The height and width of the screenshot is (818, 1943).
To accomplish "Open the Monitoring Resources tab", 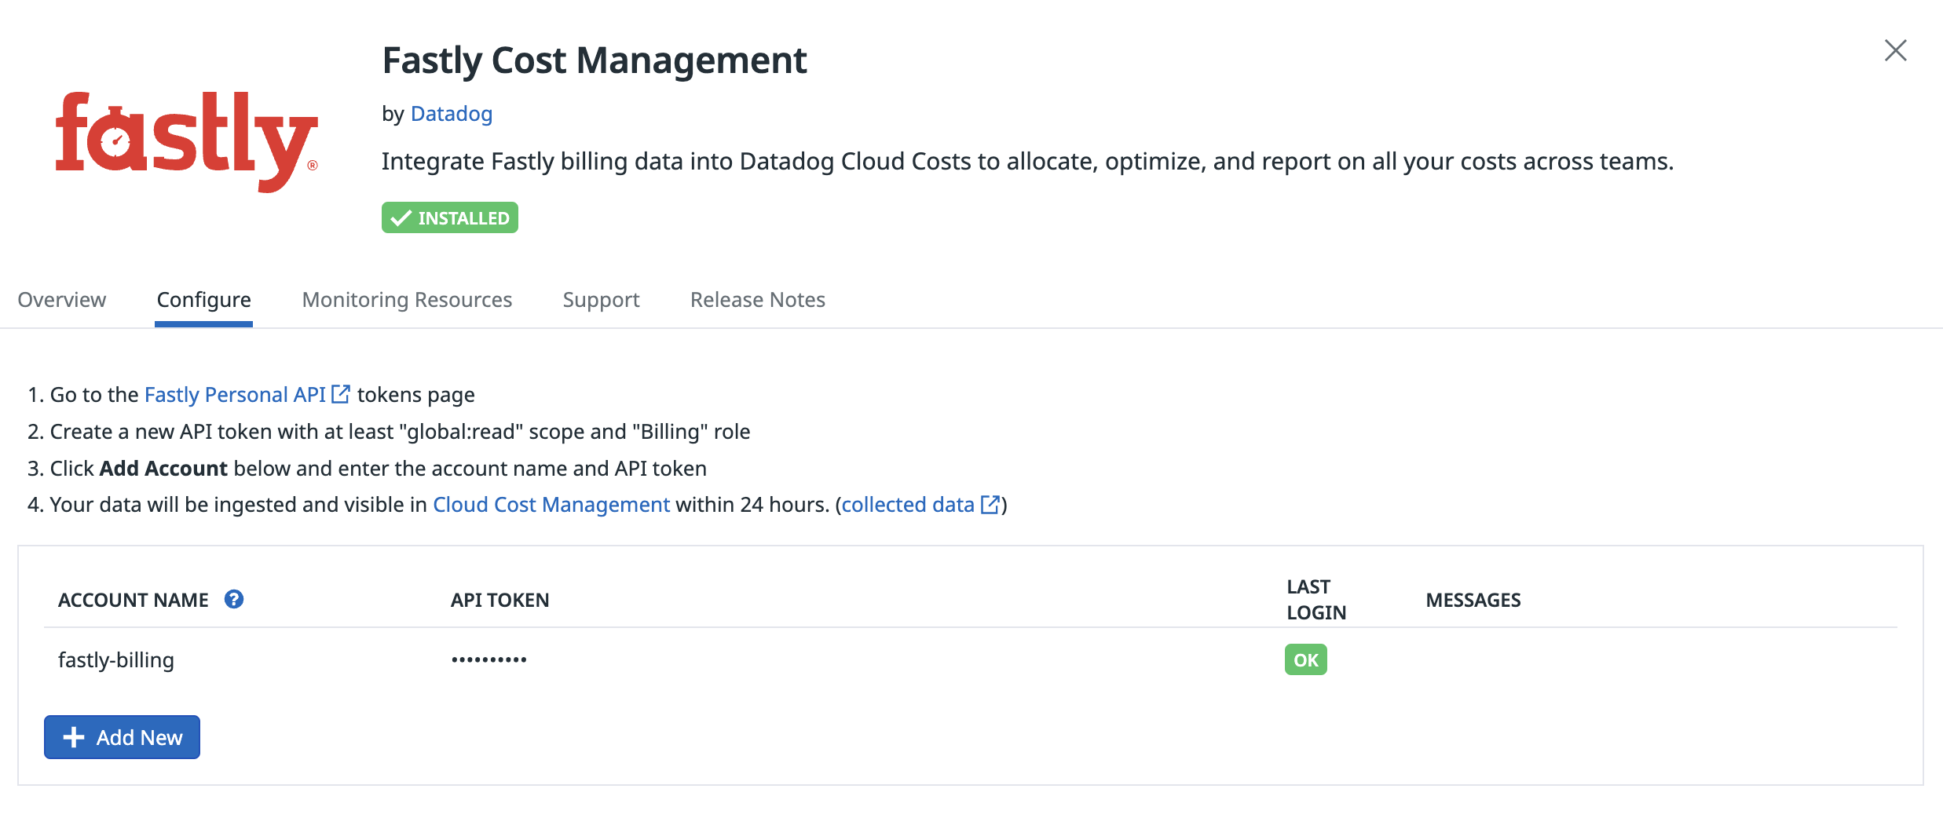I will (407, 300).
